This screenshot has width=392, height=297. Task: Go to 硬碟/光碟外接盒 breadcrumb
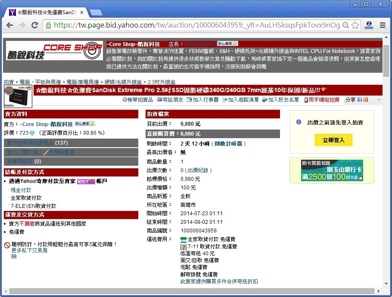123,82
